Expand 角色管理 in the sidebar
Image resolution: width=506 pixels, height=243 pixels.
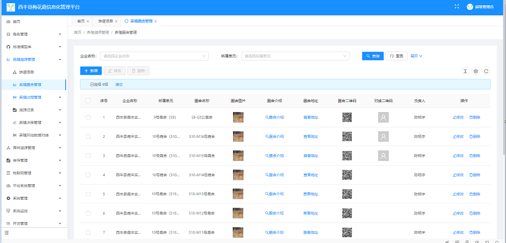click(x=34, y=34)
